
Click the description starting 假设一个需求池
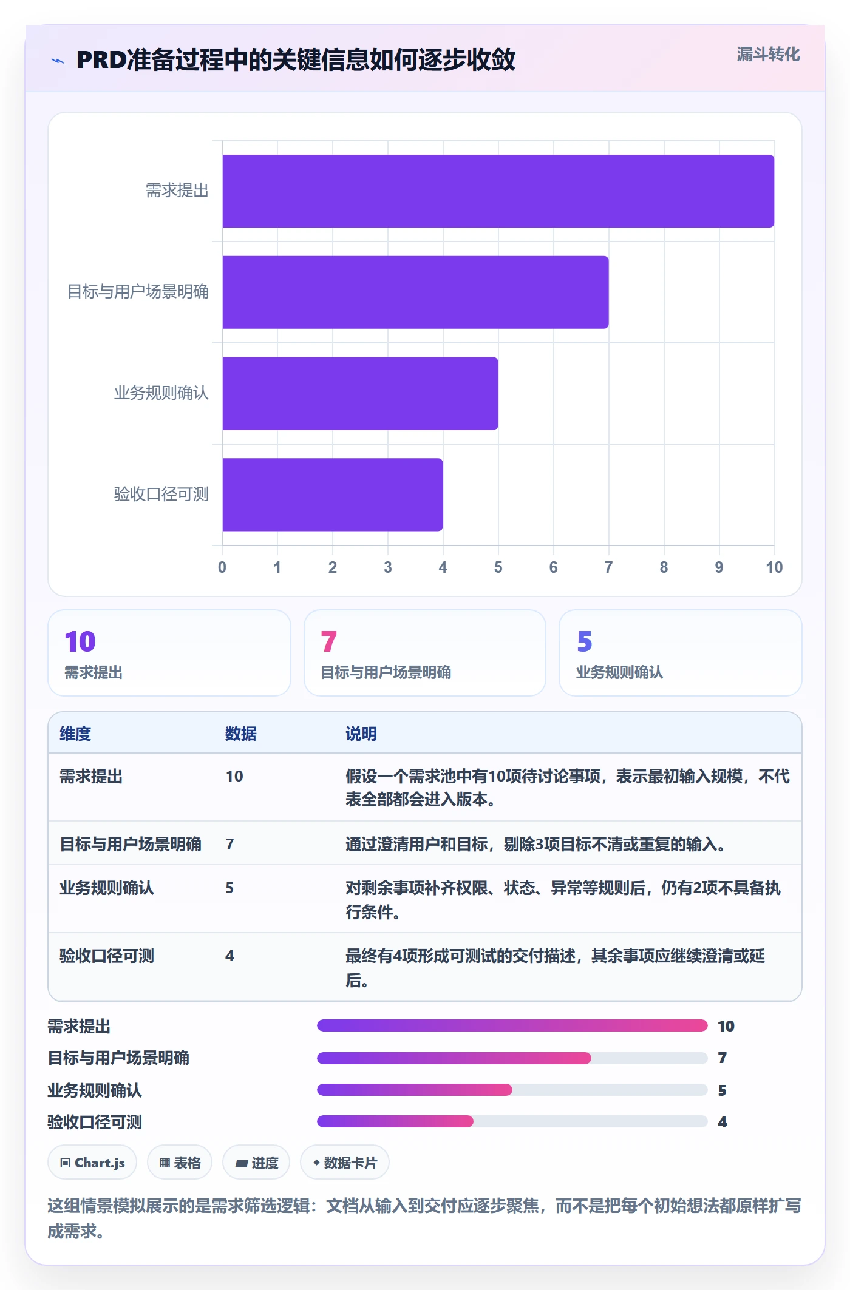[x=567, y=788]
